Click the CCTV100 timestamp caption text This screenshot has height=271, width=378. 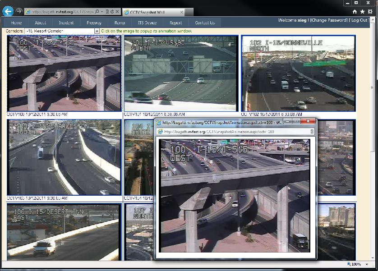37,114
